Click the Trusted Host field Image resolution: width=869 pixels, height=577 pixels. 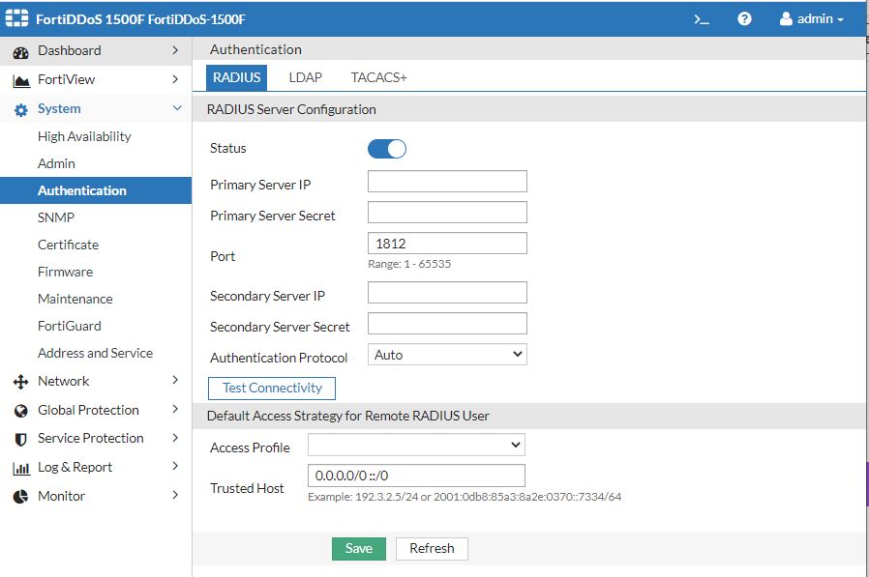pos(416,476)
